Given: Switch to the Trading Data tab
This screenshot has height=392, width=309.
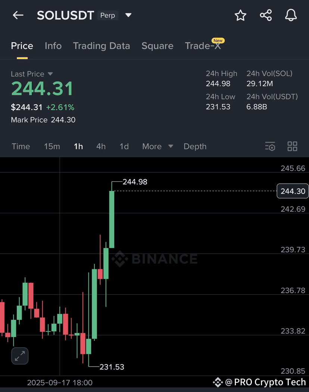Looking at the screenshot, I should pos(102,46).
